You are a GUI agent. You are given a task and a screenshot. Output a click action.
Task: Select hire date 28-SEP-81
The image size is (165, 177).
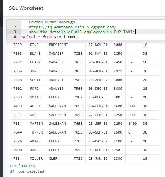click(98, 124)
